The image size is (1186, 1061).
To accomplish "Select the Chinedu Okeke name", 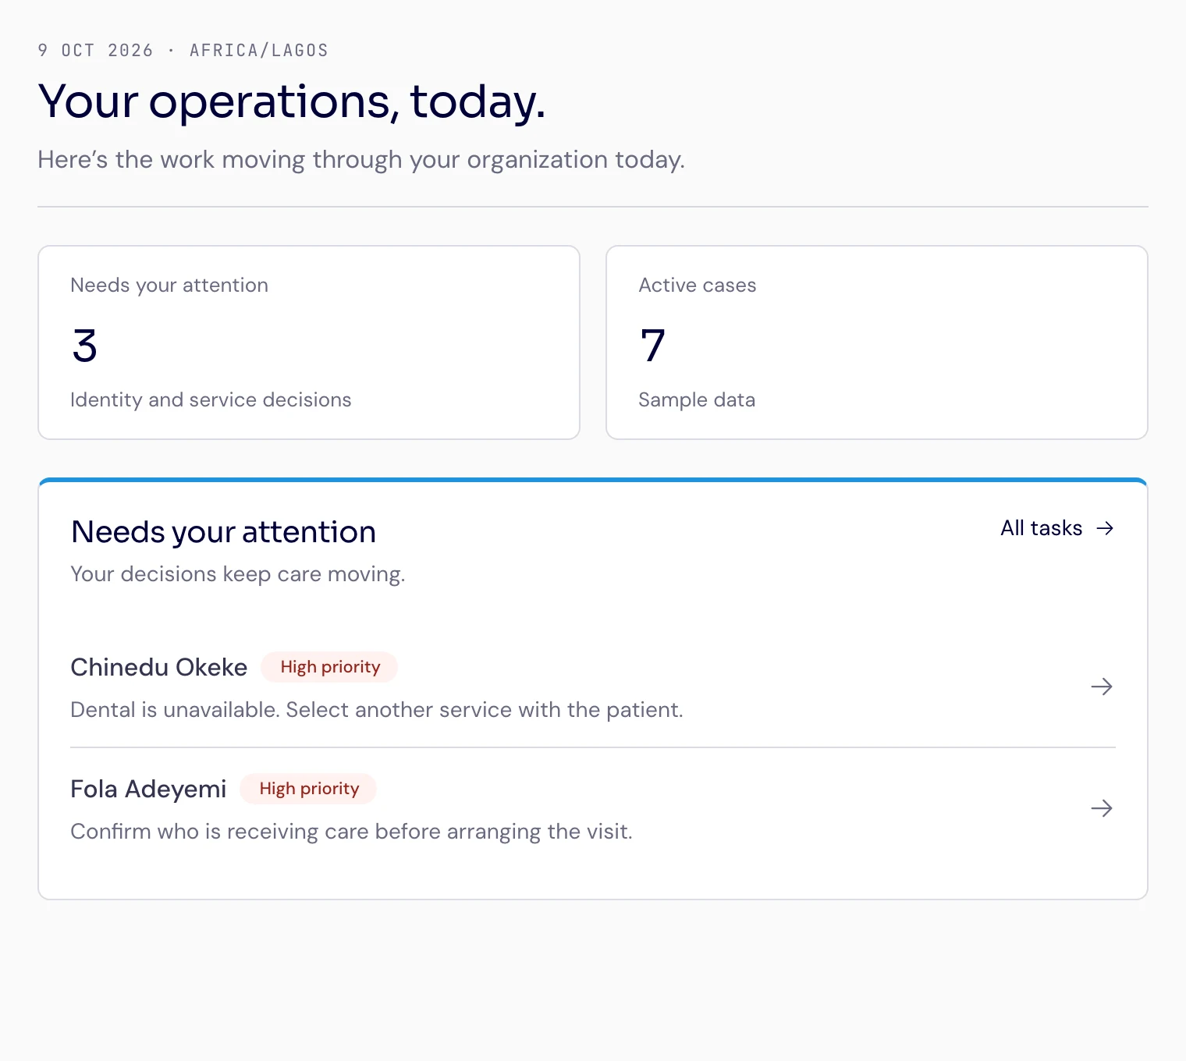I will 158,667.
